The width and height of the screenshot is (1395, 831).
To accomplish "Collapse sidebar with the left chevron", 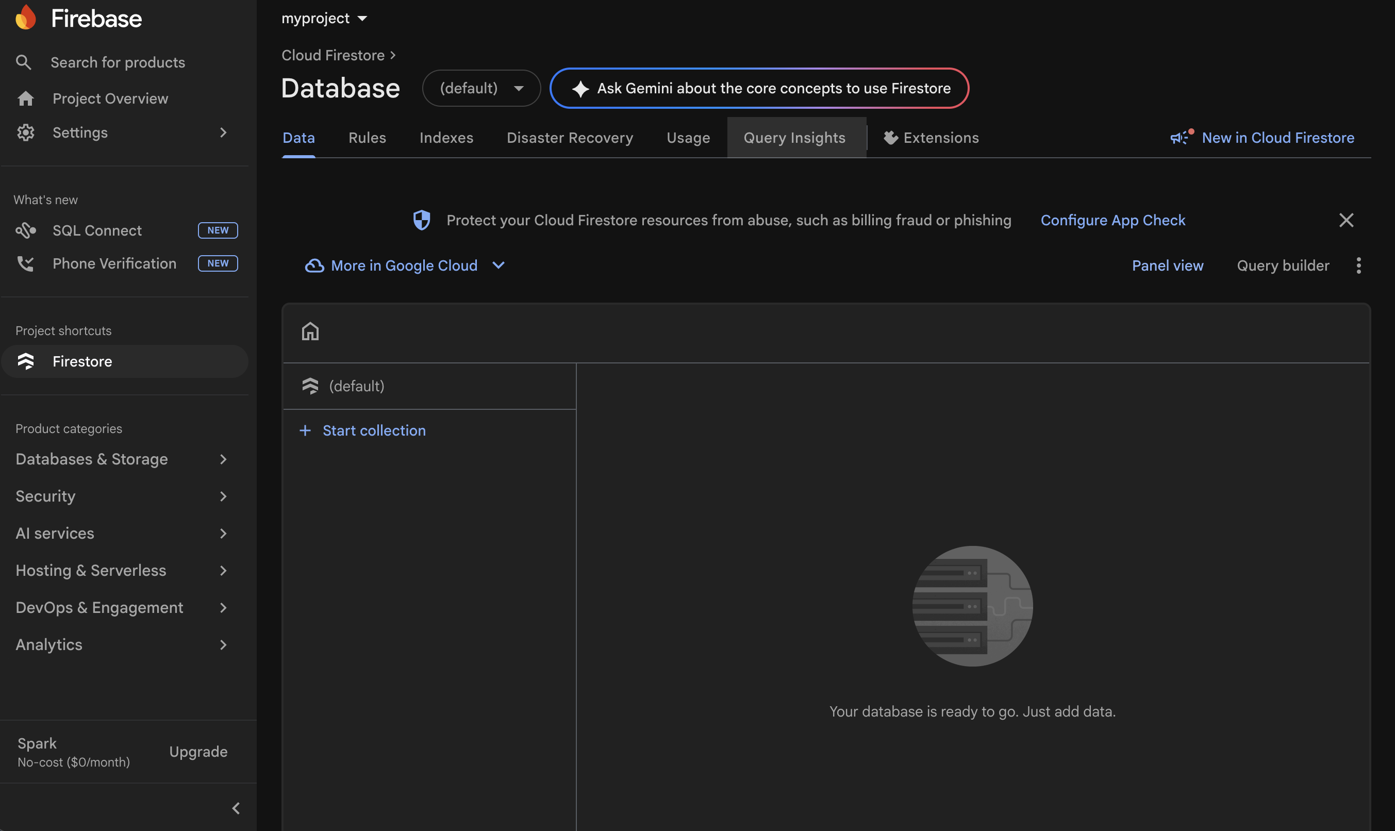I will tap(236, 808).
